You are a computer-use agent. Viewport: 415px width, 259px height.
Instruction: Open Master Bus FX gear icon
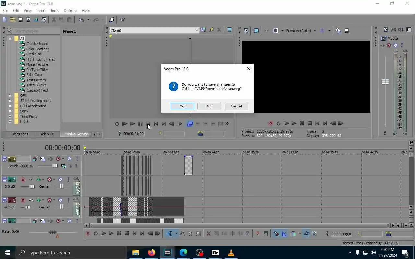389,45
